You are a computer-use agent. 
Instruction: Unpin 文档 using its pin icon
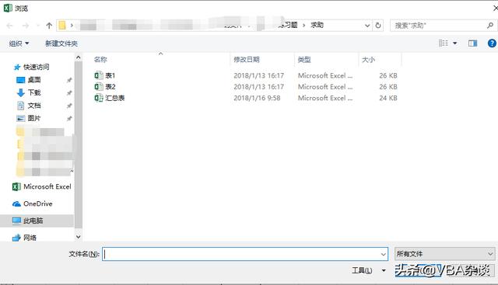click(69, 106)
